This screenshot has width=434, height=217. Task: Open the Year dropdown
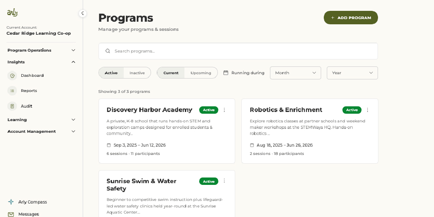pyautogui.click(x=352, y=73)
